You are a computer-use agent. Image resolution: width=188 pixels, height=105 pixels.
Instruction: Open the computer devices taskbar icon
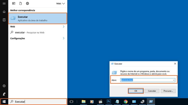(x=143, y=102)
